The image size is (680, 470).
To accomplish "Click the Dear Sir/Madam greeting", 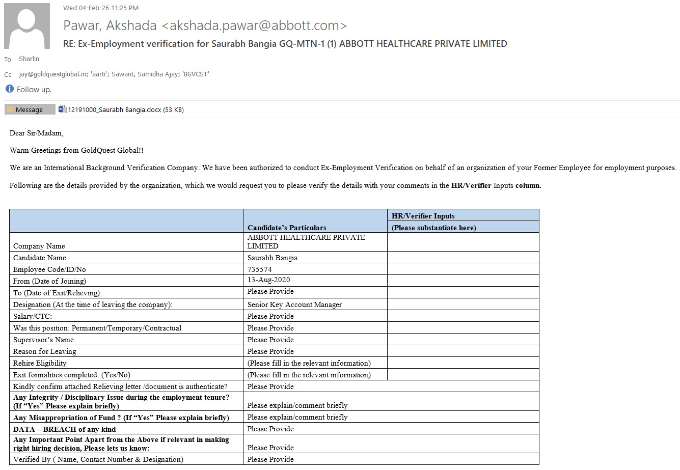I will 37,133.
